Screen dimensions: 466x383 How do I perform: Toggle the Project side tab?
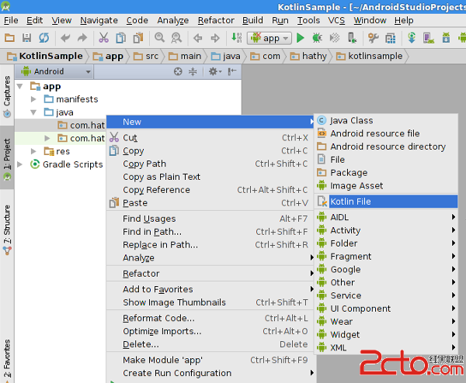click(7, 159)
